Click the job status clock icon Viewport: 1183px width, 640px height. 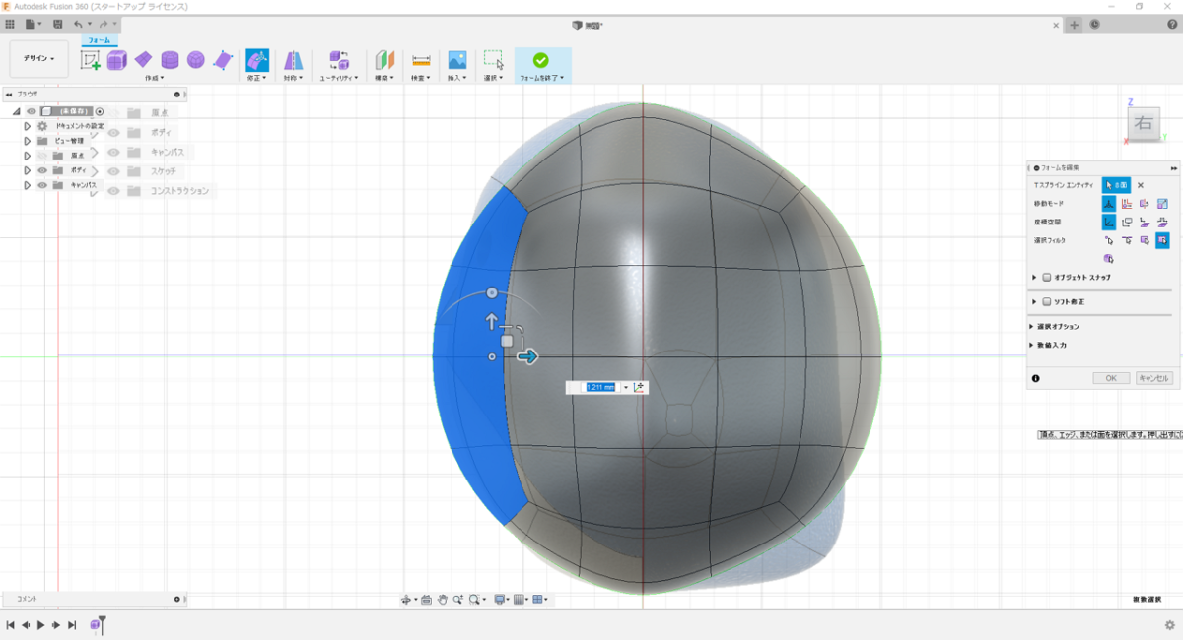click(x=1095, y=25)
